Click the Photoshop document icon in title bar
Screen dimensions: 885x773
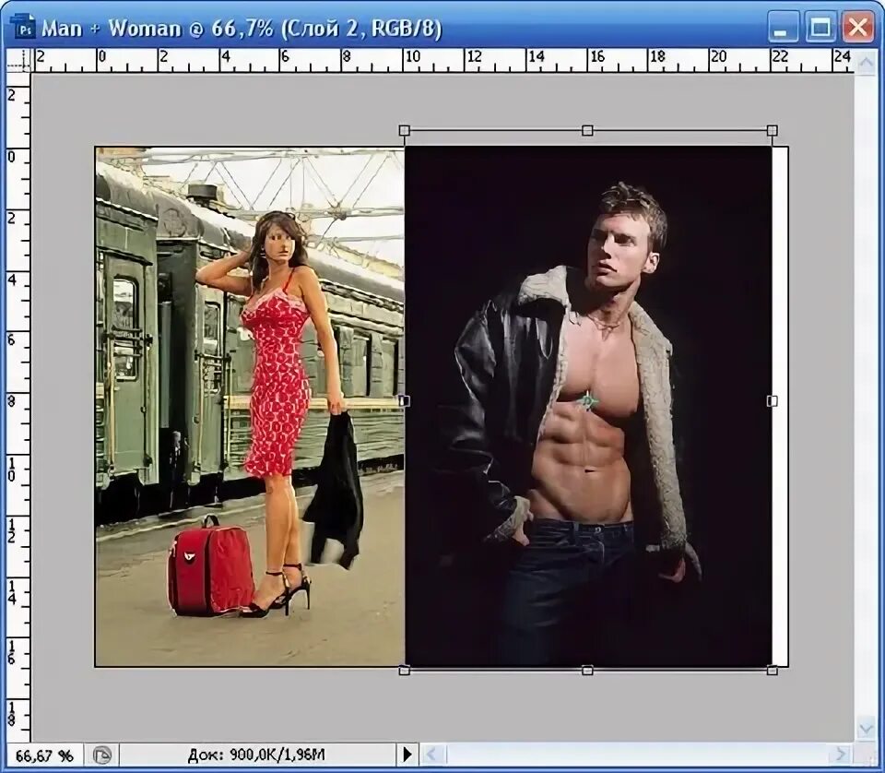pos(23,28)
